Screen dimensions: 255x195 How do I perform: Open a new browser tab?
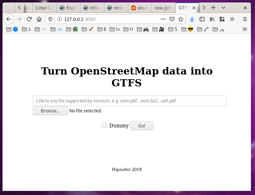pos(213,8)
